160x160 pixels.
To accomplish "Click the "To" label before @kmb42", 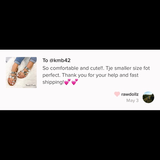I will 45,60.
